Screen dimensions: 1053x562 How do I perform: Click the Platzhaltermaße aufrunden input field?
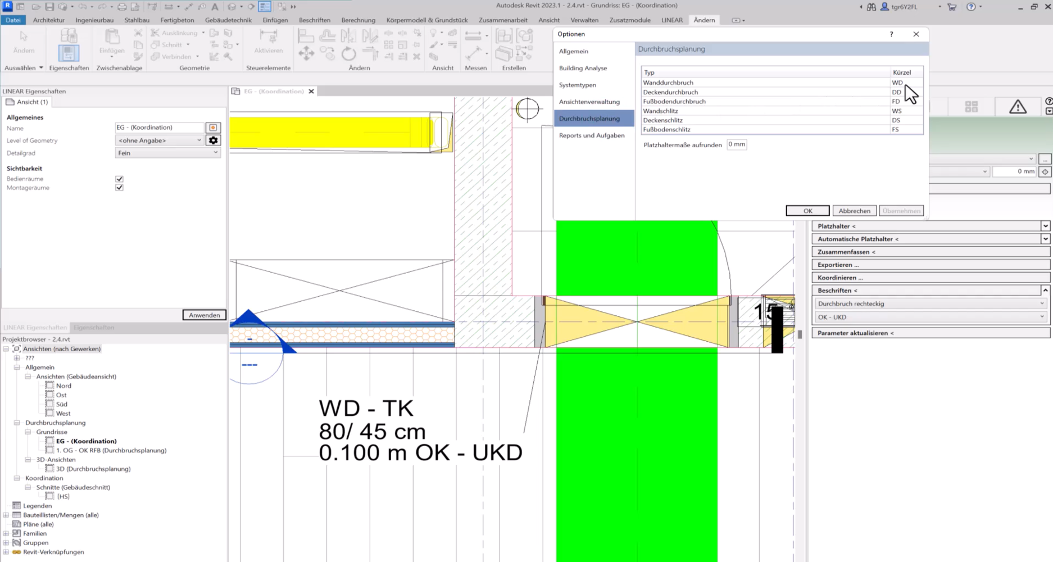pyautogui.click(x=736, y=144)
